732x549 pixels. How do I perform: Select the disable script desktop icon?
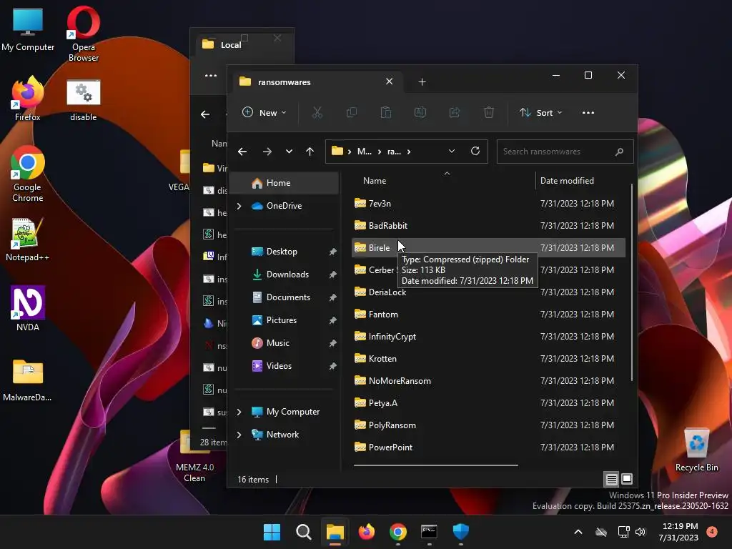[84, 100]
